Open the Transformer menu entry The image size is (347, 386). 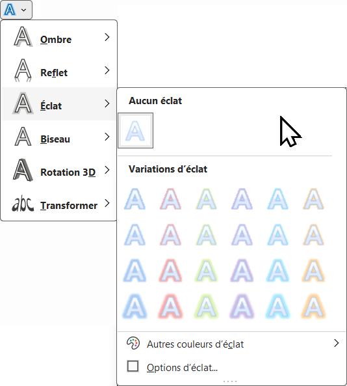58,203
